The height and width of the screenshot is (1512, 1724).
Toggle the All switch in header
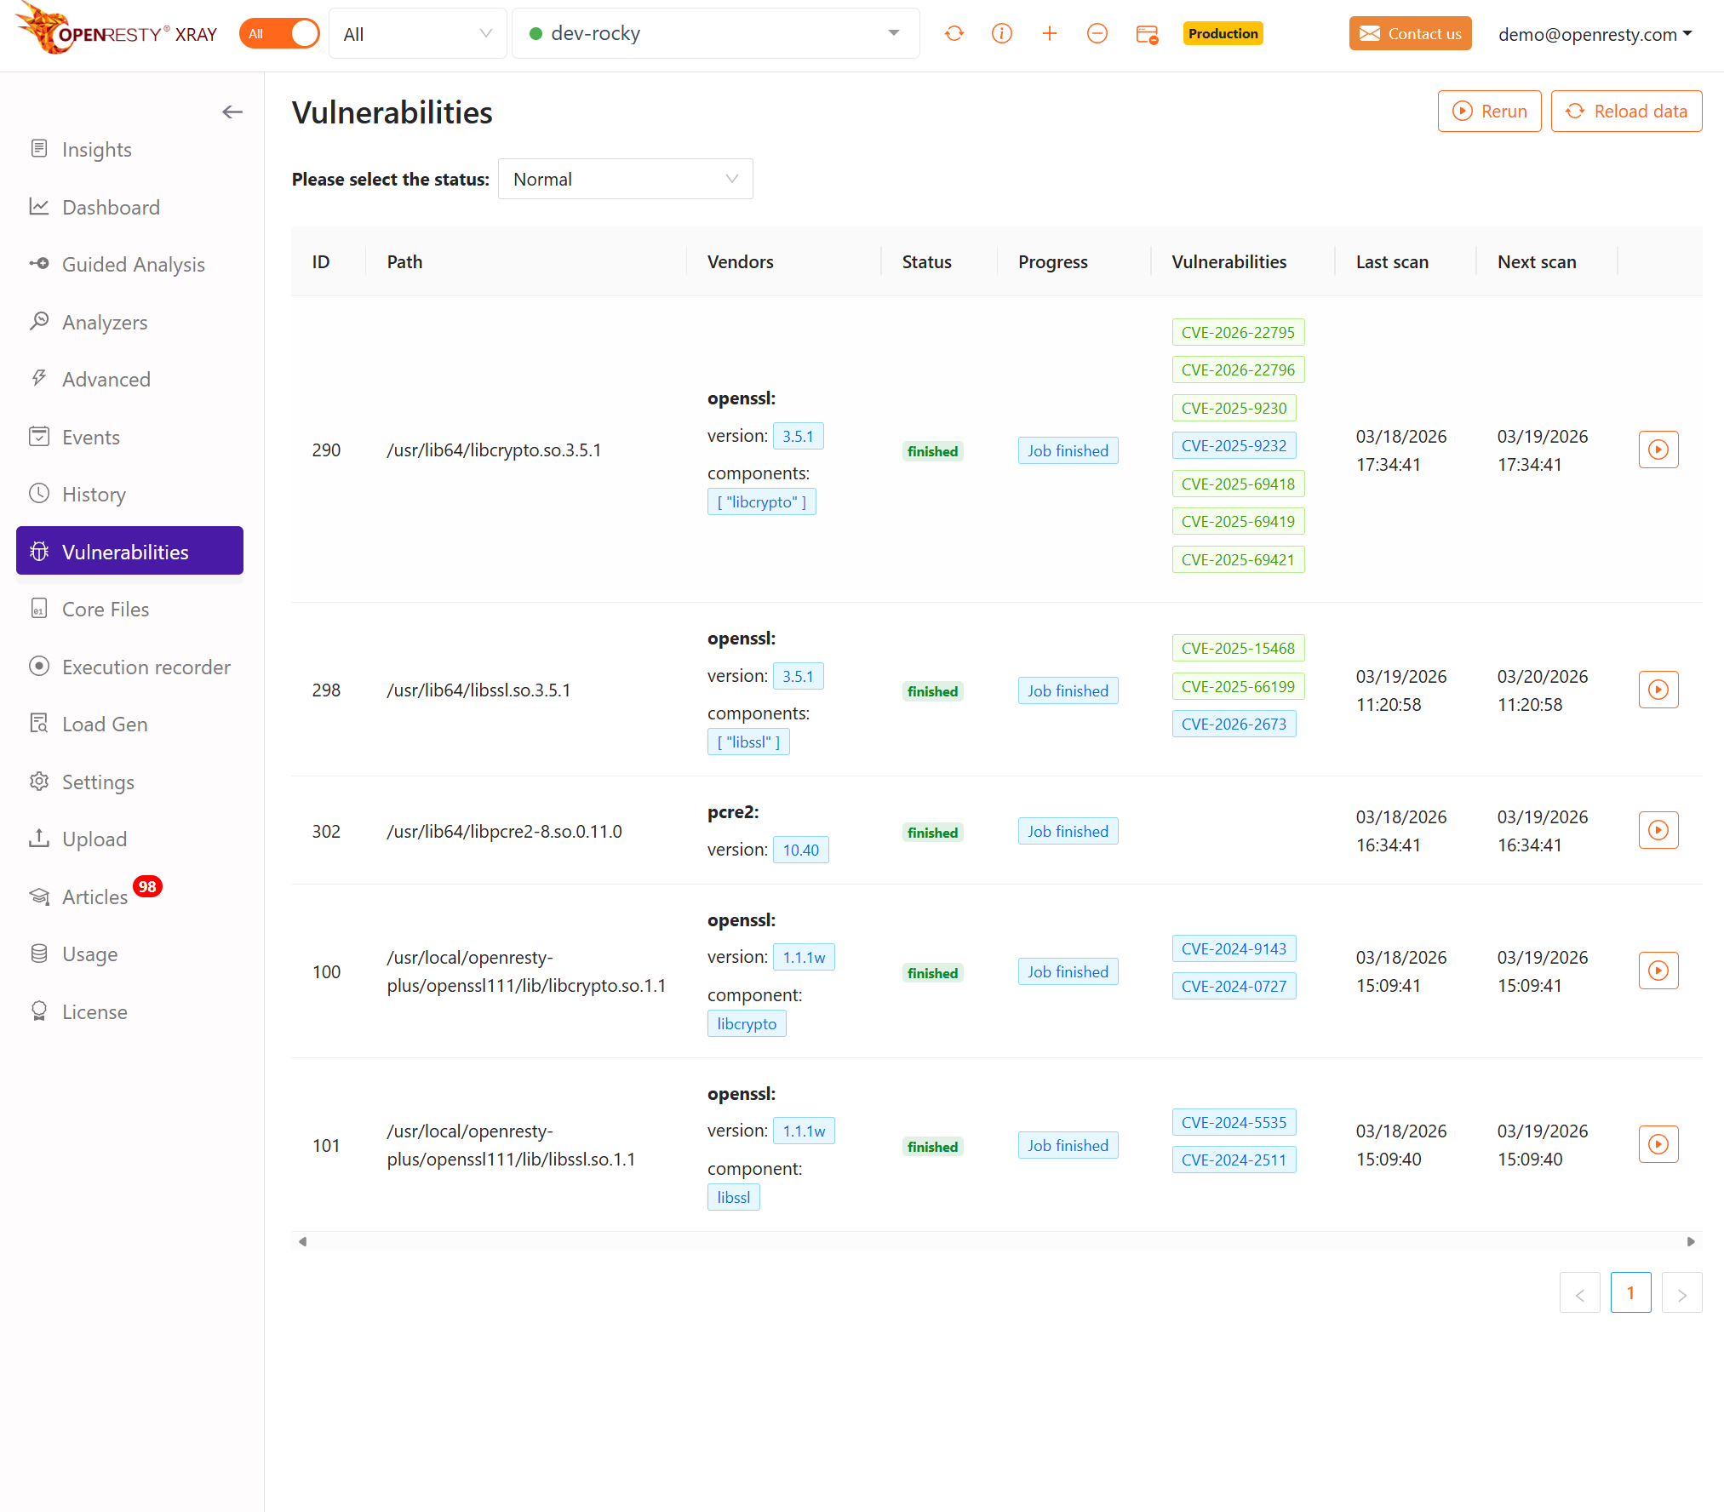(x=279, y=34)
